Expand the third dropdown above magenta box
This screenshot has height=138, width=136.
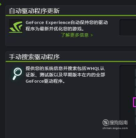135,92
